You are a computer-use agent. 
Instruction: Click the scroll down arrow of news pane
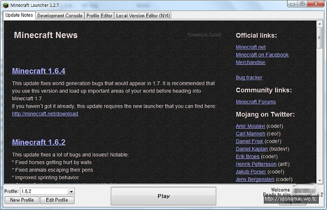point(319,181)
